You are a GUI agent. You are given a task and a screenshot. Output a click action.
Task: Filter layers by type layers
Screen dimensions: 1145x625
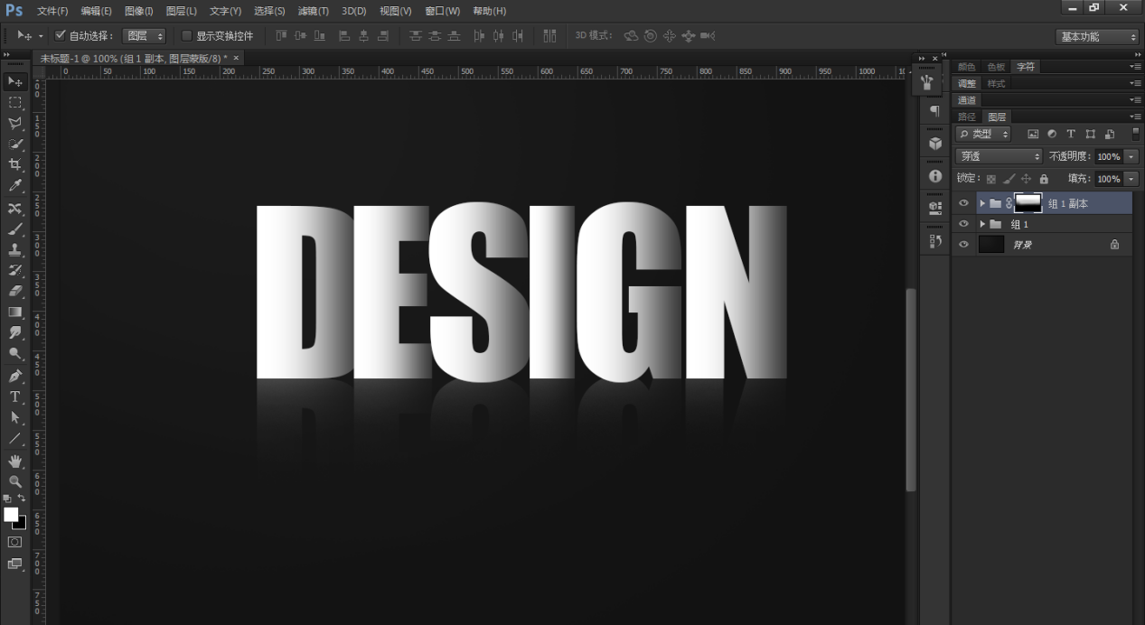[x=1071, y=134]
